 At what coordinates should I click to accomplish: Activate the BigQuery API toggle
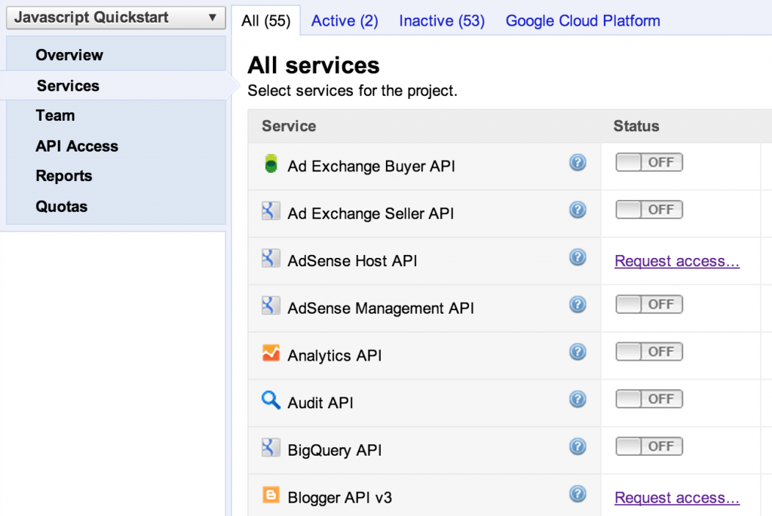(x=649, y=446)
